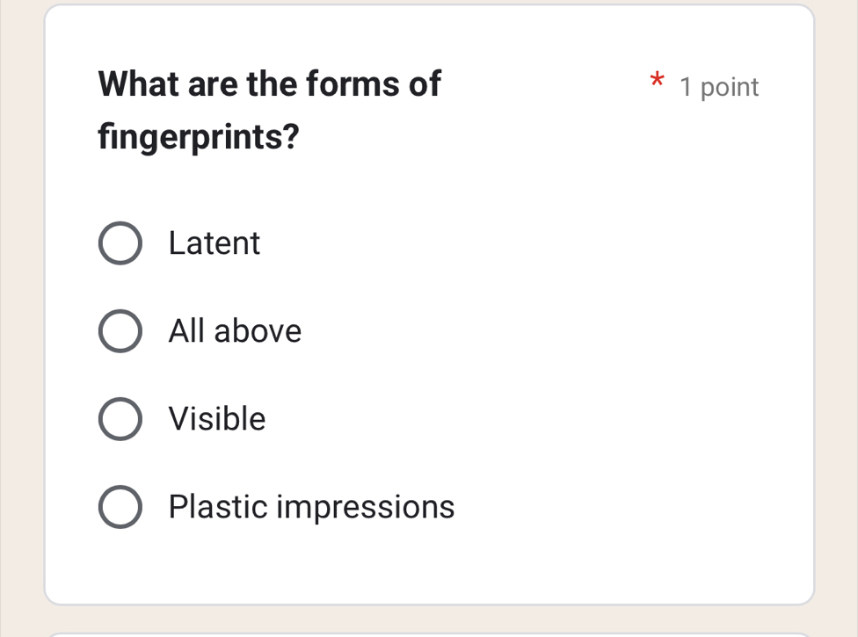Click the Latent answer label

[x=214, y=243]
